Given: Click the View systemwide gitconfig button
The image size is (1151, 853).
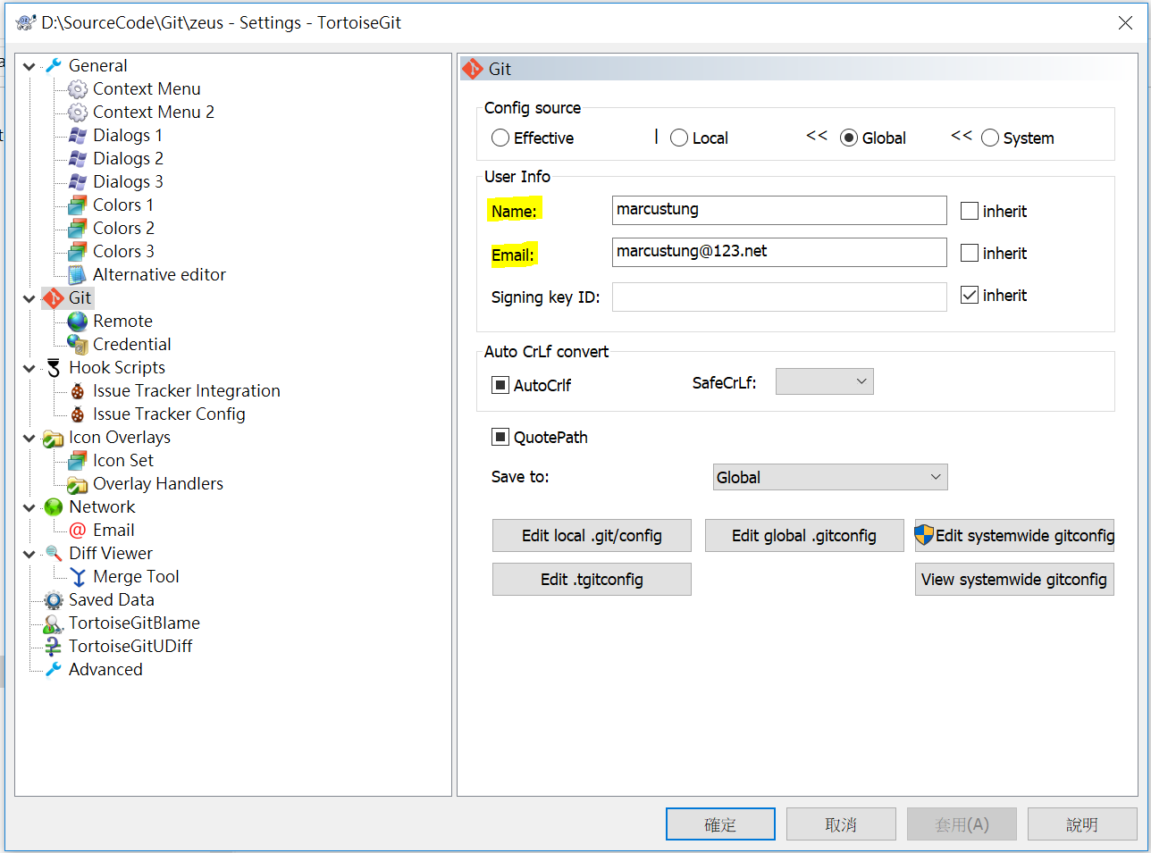Looking at the screenshot, I should coord(1013,579).
